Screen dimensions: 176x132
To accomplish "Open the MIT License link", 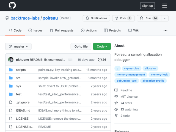I will tap(129, 97).
